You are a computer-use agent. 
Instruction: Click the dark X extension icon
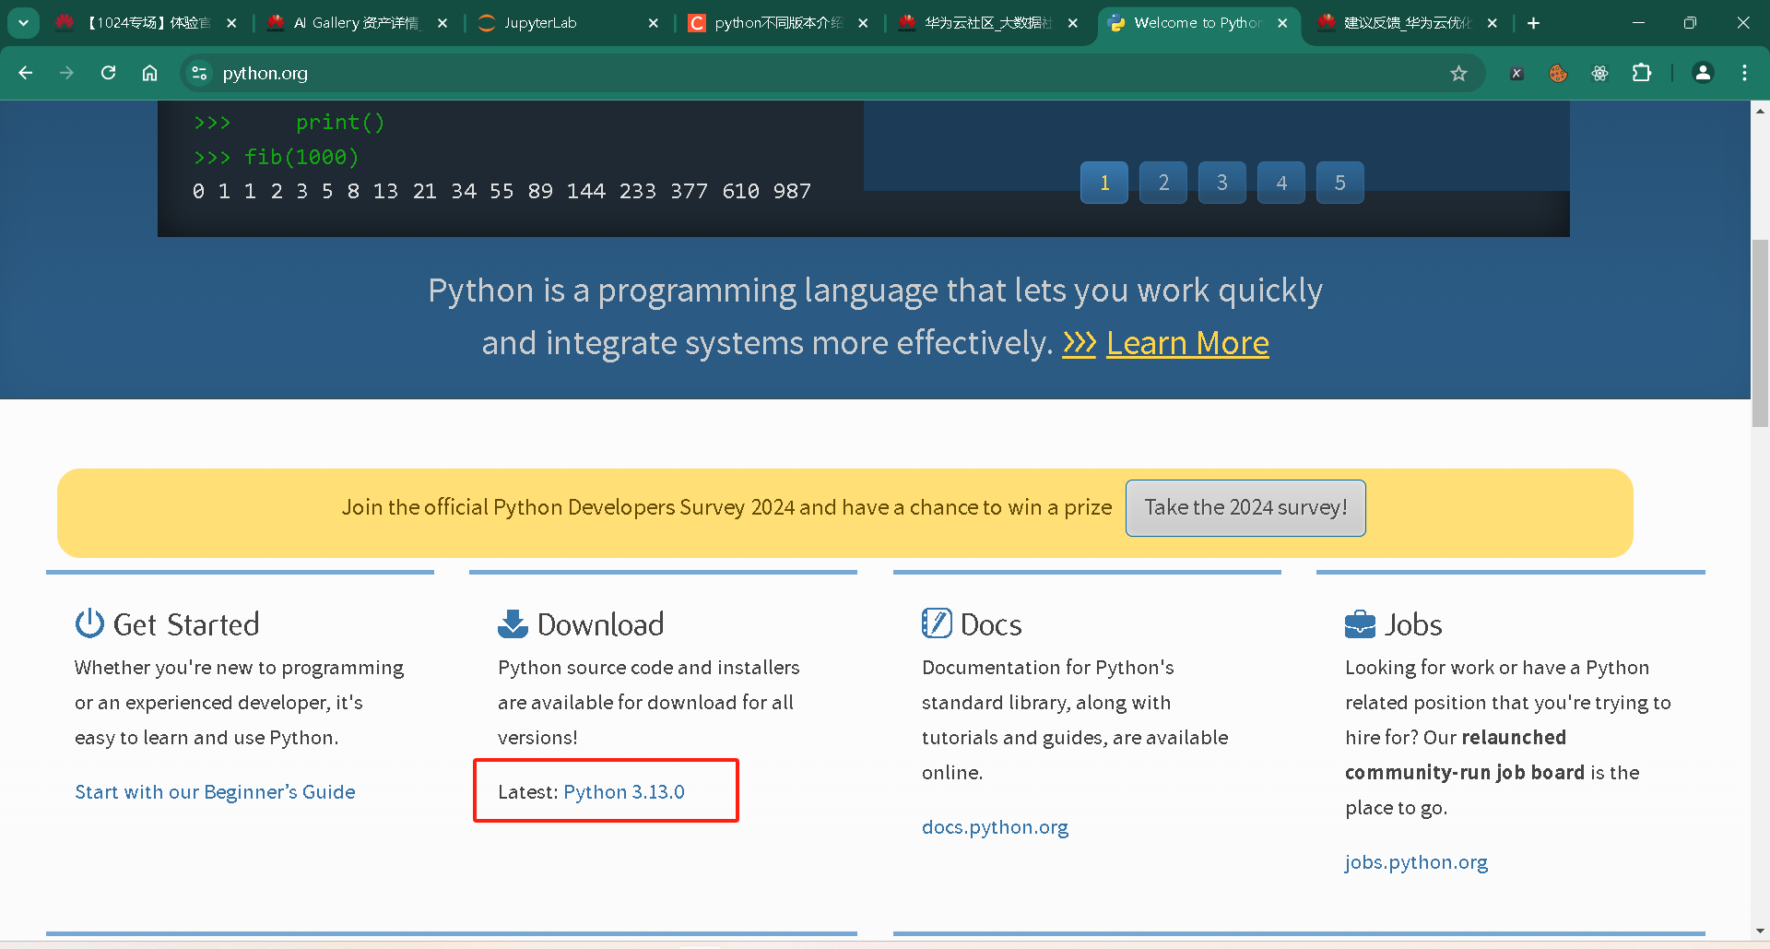(1516, 73)
